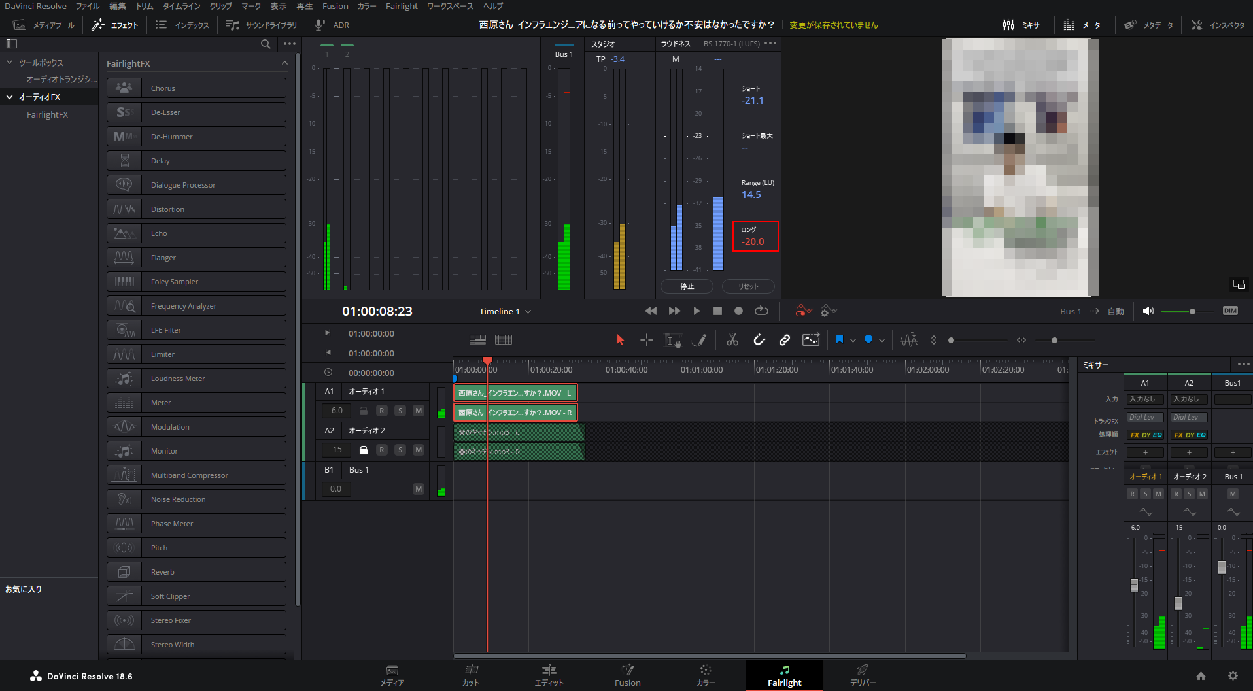Click the 停止 loudness button

pos(687,286)
